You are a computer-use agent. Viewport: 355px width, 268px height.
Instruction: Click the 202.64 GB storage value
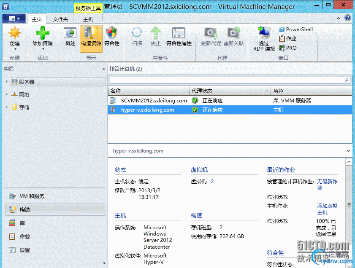[x=232, y=236]
